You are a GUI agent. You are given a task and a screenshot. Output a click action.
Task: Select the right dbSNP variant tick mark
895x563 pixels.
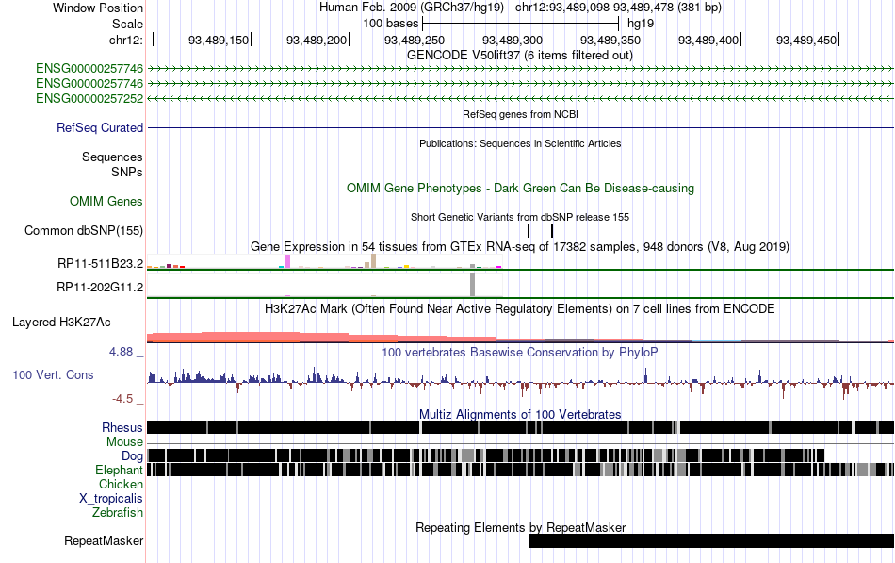click(x=552, y=230)
